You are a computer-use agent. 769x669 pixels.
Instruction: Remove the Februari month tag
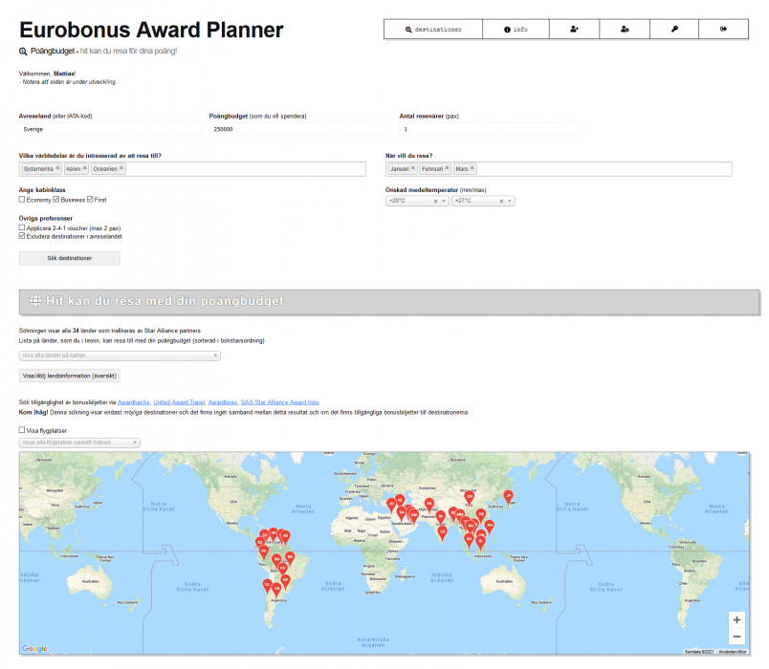point(447,168)
